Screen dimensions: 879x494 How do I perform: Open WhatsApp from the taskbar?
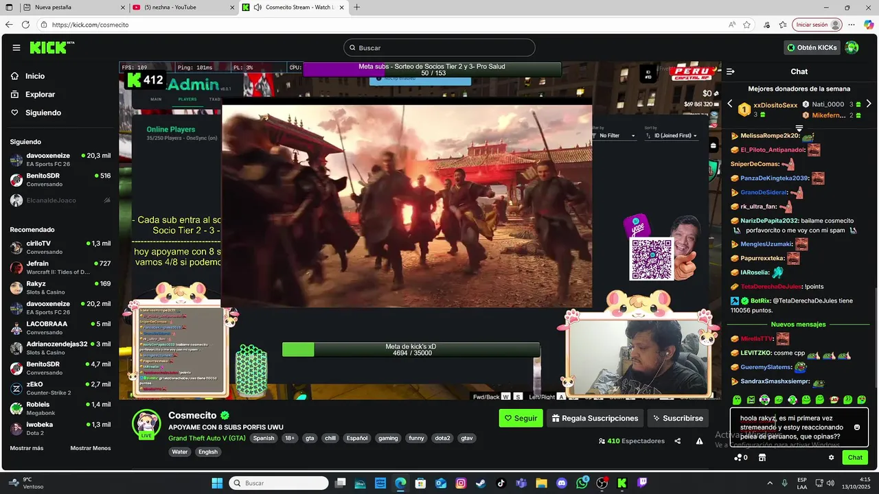click(582, 483)
